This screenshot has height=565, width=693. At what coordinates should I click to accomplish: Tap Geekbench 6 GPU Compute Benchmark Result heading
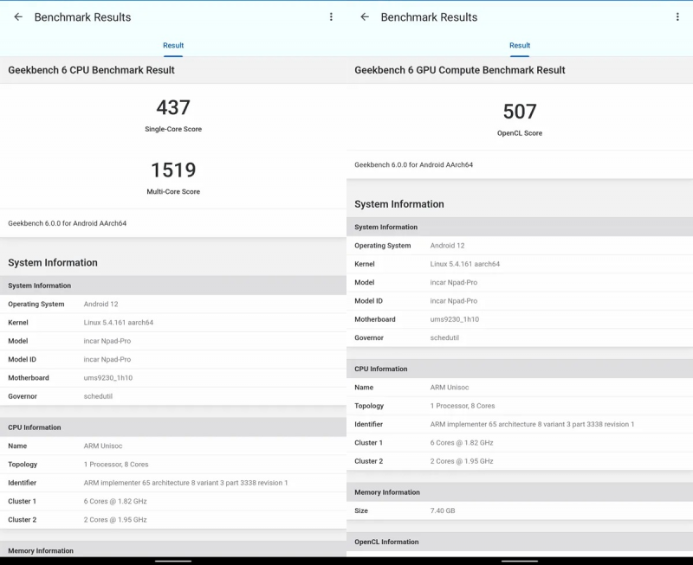tap(460, 70)
